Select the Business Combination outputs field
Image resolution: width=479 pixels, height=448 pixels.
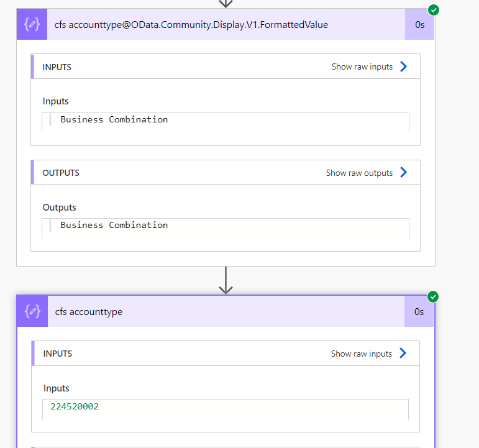click(226, 228)
